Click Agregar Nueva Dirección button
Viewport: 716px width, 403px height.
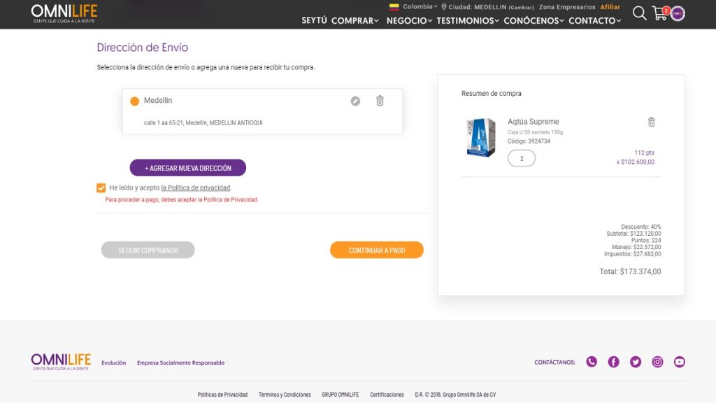[187, 168]
